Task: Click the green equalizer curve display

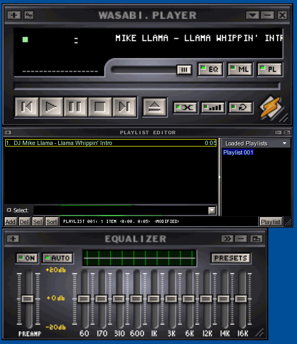Action: coord(139,258)
